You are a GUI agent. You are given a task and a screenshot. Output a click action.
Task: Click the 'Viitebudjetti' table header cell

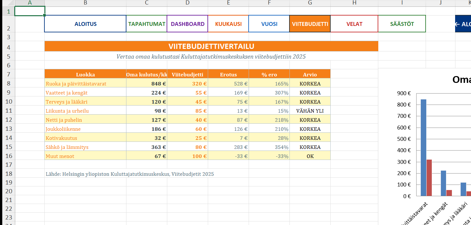[x=187, y=74]
